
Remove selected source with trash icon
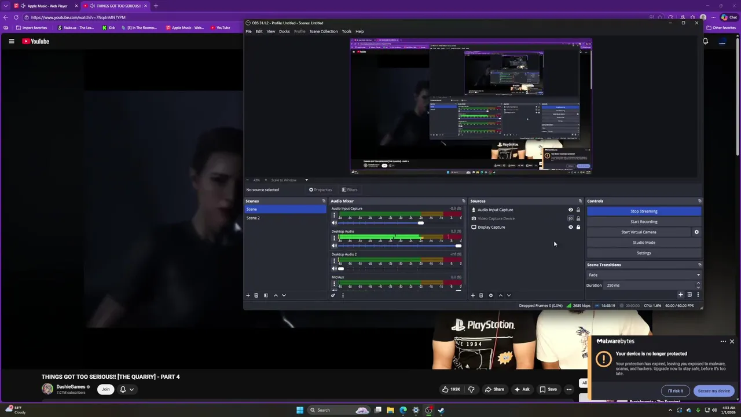pyautogui.click(x=481, y=295)
